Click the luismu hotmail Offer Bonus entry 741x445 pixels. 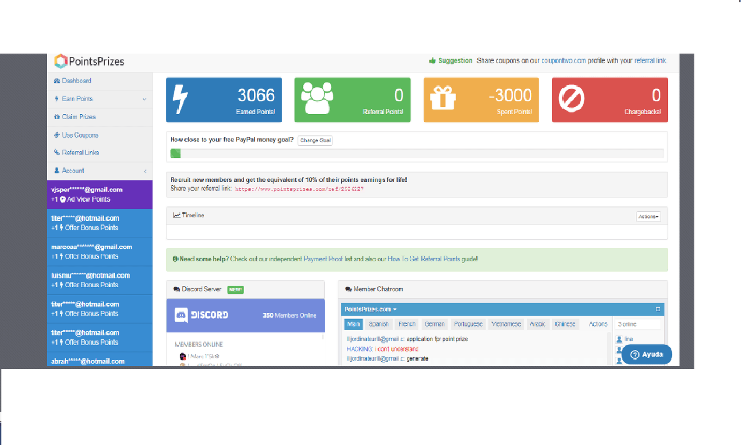pos(100,280)
